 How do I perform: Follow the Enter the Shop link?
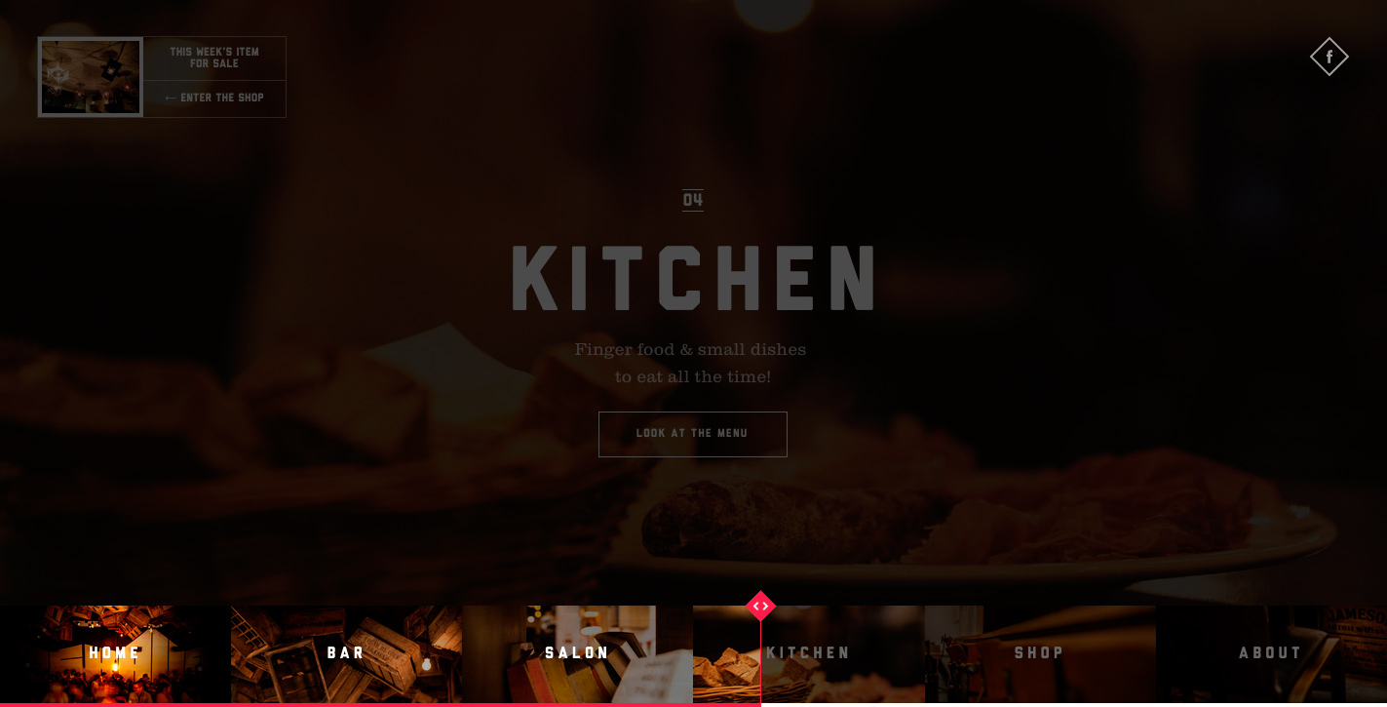coord(214,98)
